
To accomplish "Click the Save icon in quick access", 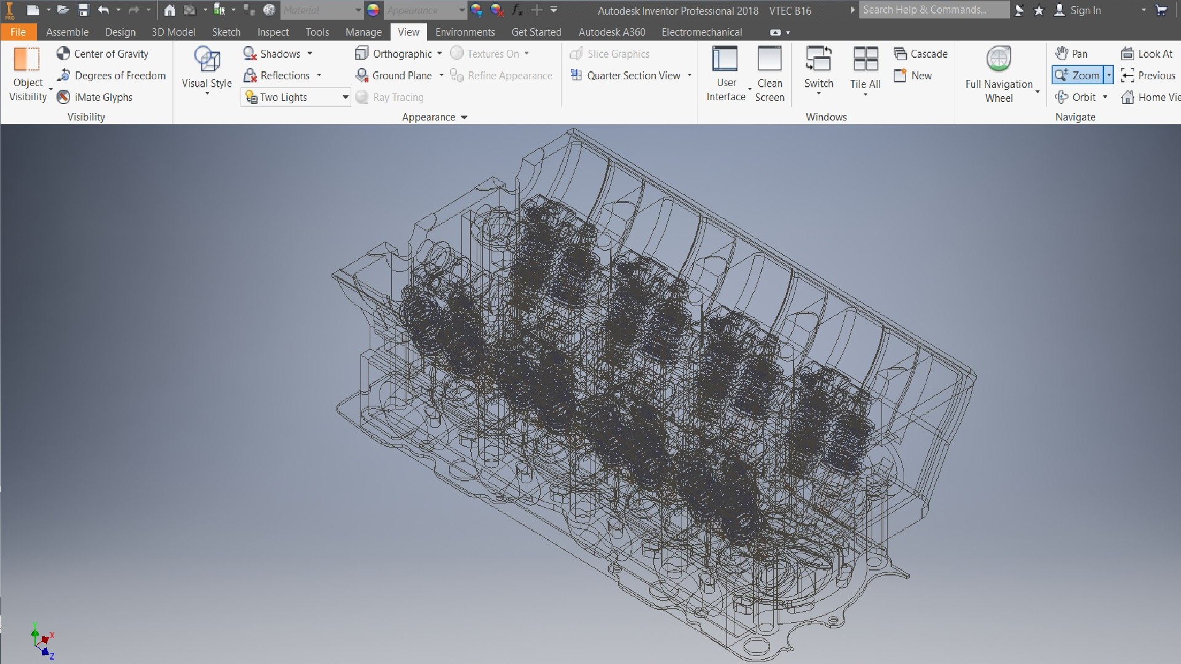I will tap(83, 10).
